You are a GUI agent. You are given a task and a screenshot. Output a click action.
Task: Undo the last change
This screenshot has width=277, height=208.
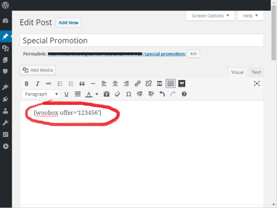[162, 94]
